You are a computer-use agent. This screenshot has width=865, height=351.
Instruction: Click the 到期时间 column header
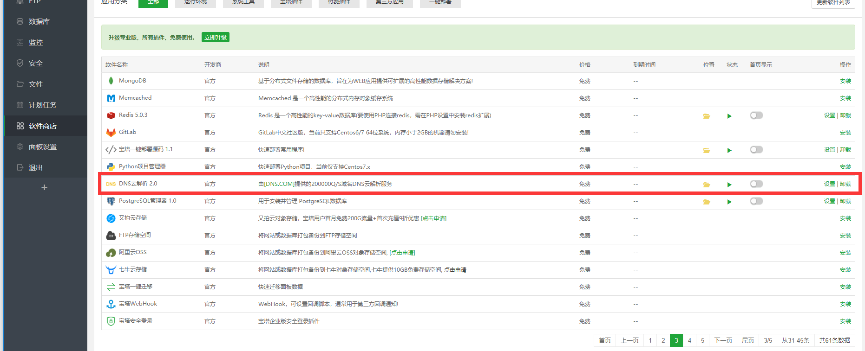644,65
